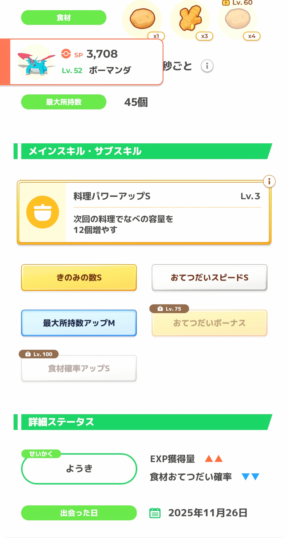Select the きのみの数S sub skill

pyautogui.click(x=79, y=278)
